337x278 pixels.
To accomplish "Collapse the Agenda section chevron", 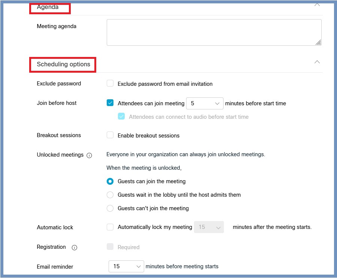I will [x=317, y=5].
